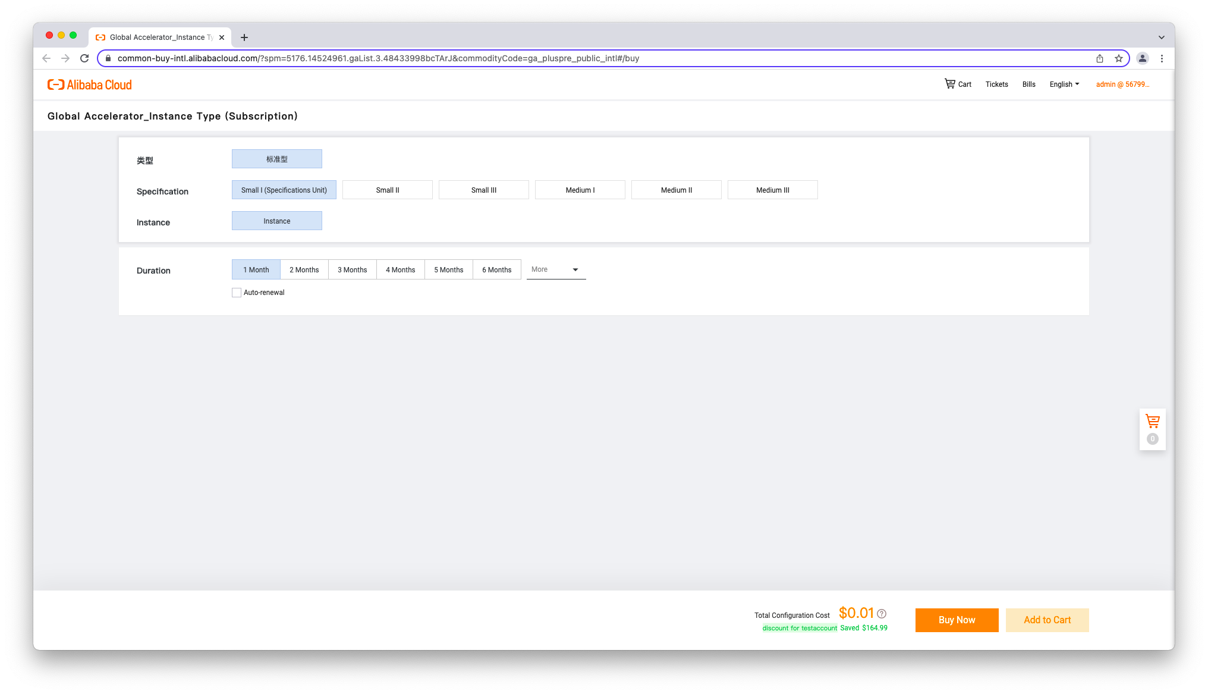Open the admin account menu

(x=1122, y=84)
